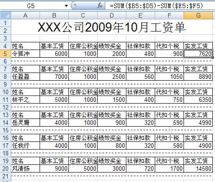The image size is (215, 182).
Task: Click cell 590 in row 14
Action: tap(169, 123)
